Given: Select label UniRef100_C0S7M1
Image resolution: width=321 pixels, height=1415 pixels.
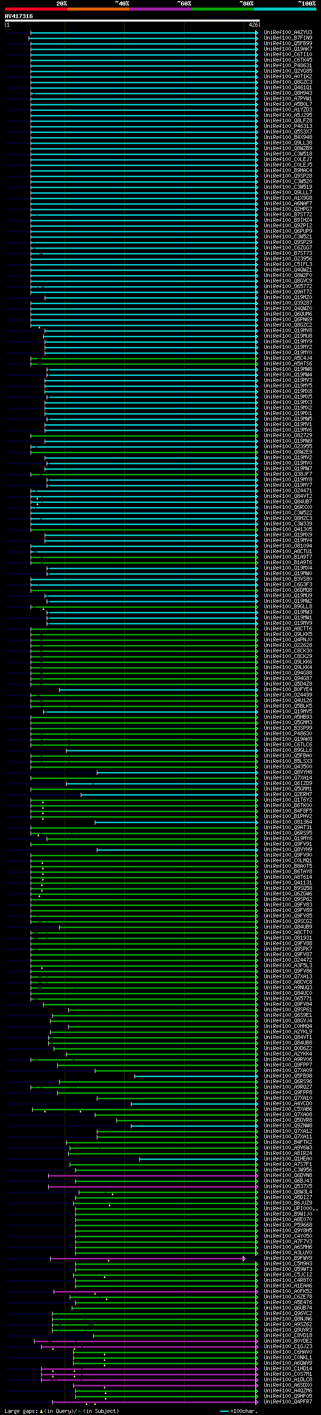Looking at the screenshot, I should point(287,1374).
